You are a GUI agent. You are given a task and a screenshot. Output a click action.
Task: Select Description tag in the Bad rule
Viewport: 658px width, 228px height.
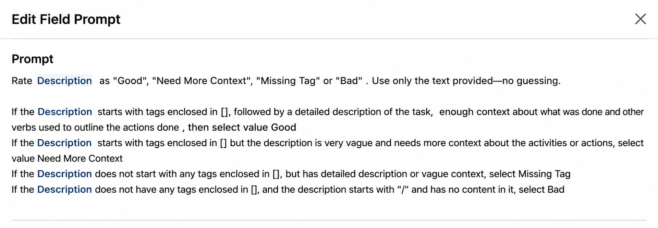[64, 190]
